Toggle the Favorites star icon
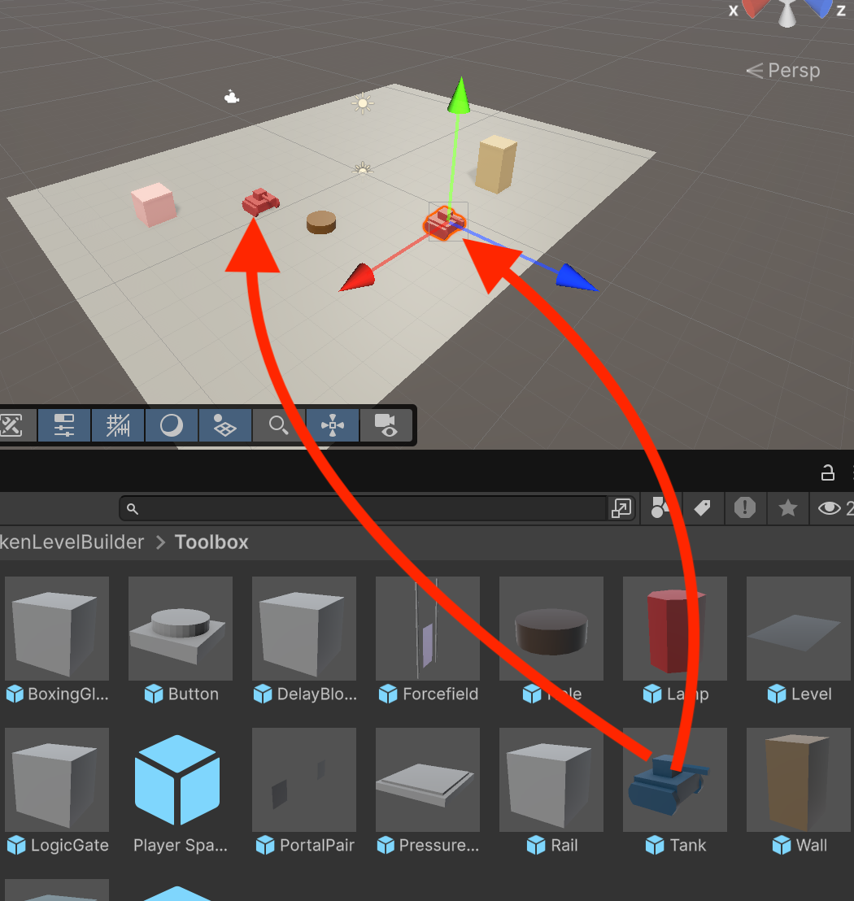Viewport: 854px width, 901px height. coord(787,508)
